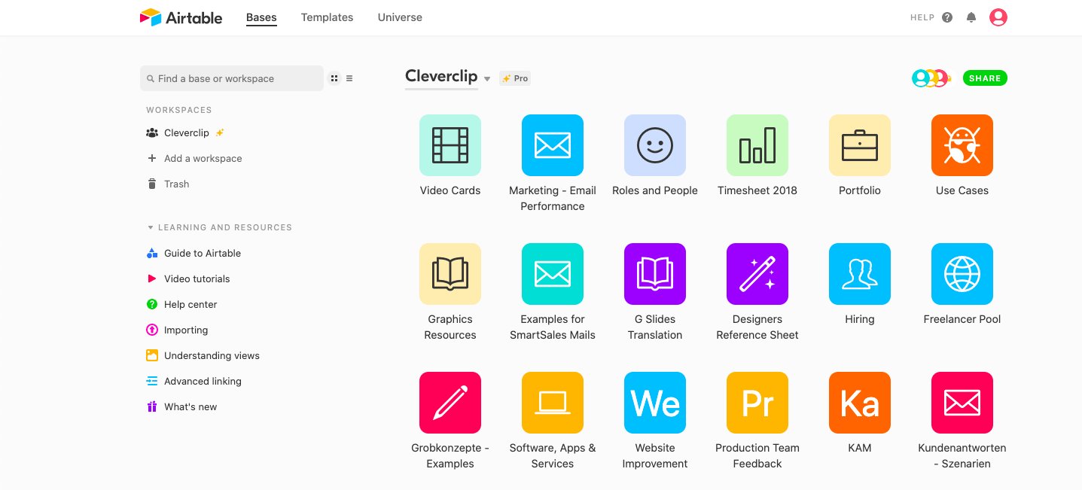Open the Help center link
The width and height of the screenshot is (1082, 490).
pos(182,304)
